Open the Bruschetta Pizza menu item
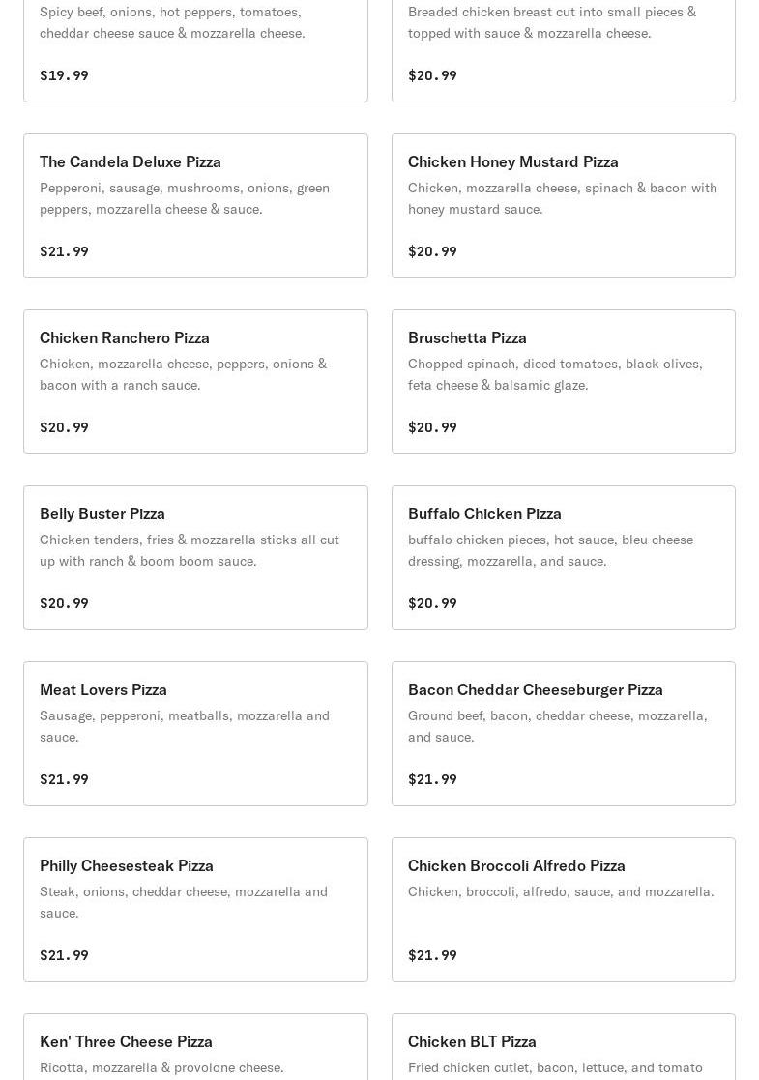 [467, 337]
